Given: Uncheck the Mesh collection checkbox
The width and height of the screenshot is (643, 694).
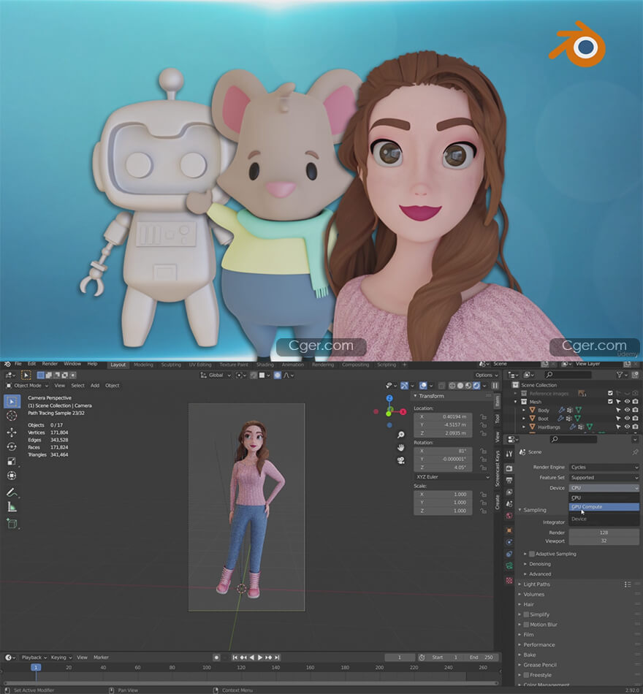Looking at the screenshot, I should pyautogui.click(x=610, y=402).
